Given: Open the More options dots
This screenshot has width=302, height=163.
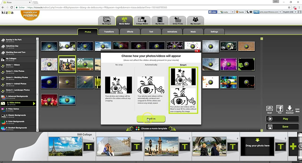Looking at the screenshot, I should tap(298, 109).
